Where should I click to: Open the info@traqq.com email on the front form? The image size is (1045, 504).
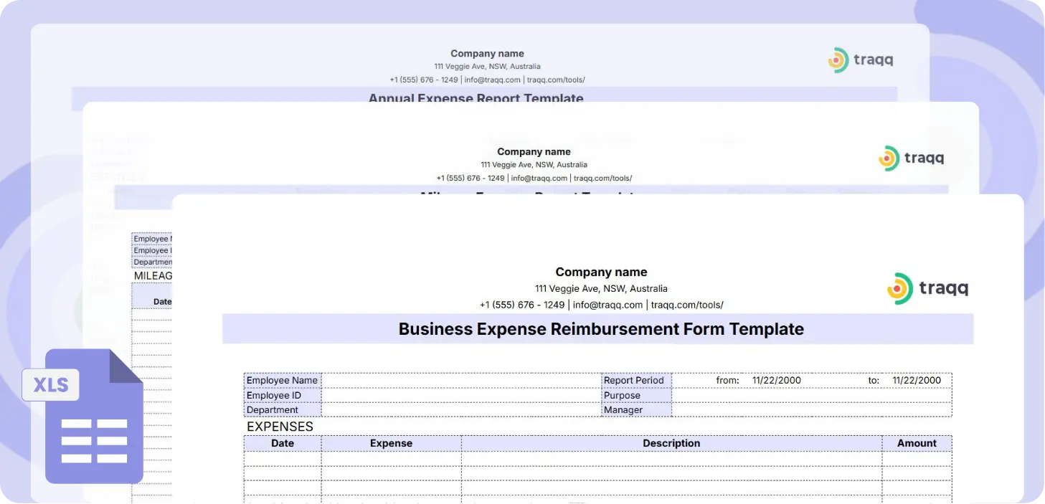pos(607,305)
